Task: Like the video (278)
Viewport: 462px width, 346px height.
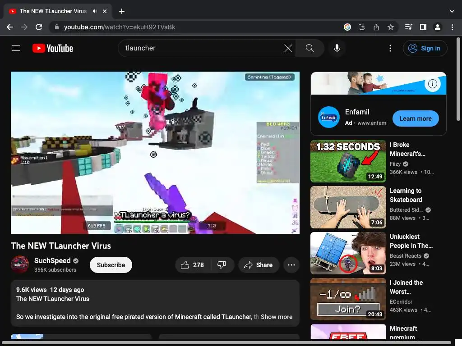Action: click(193, 265)
